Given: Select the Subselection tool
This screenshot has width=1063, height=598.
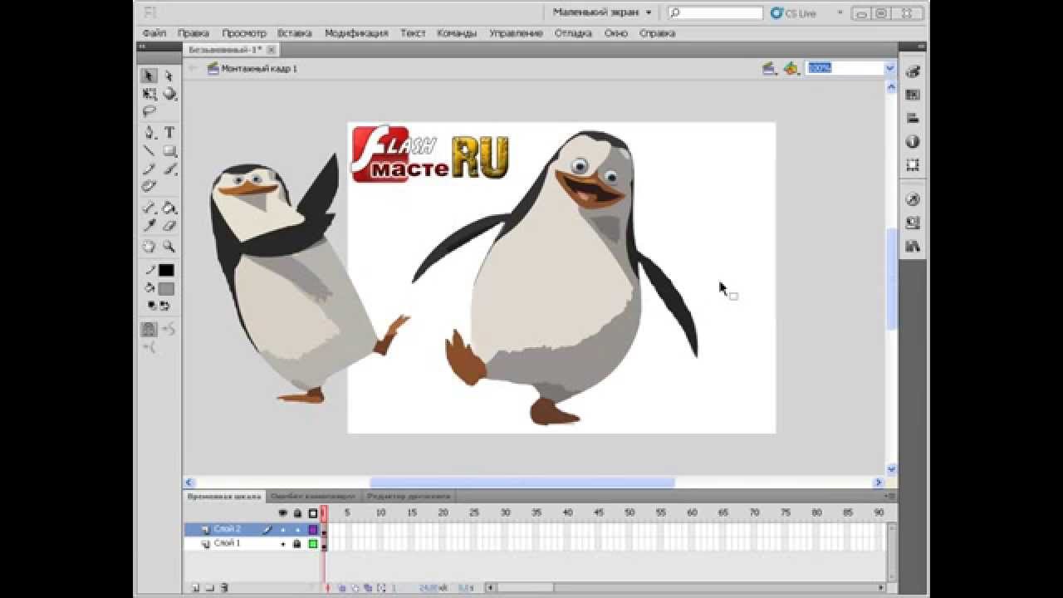Looking at the screenshot, I should tap(169, 76).
